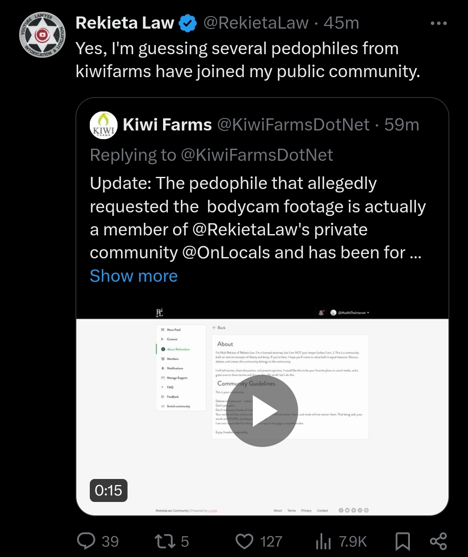The image size is (468, 557).
Task: Click the blue verified badge
Action: click(188, 23)
